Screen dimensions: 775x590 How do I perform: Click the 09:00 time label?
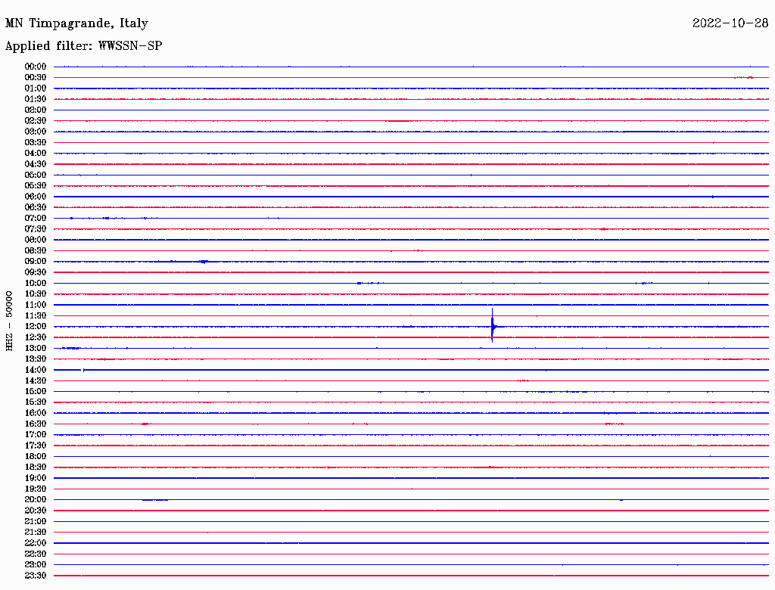tap(36, 262)
